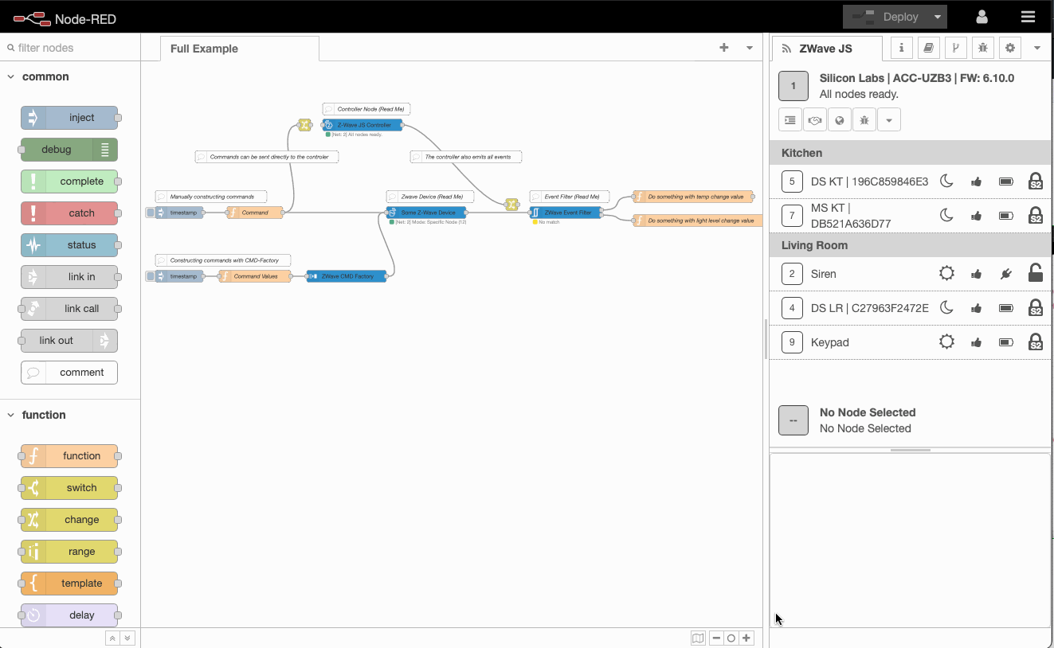Screen dimensions: 1054x648
Task: Select the template palette node
Action: coord(69,584)
